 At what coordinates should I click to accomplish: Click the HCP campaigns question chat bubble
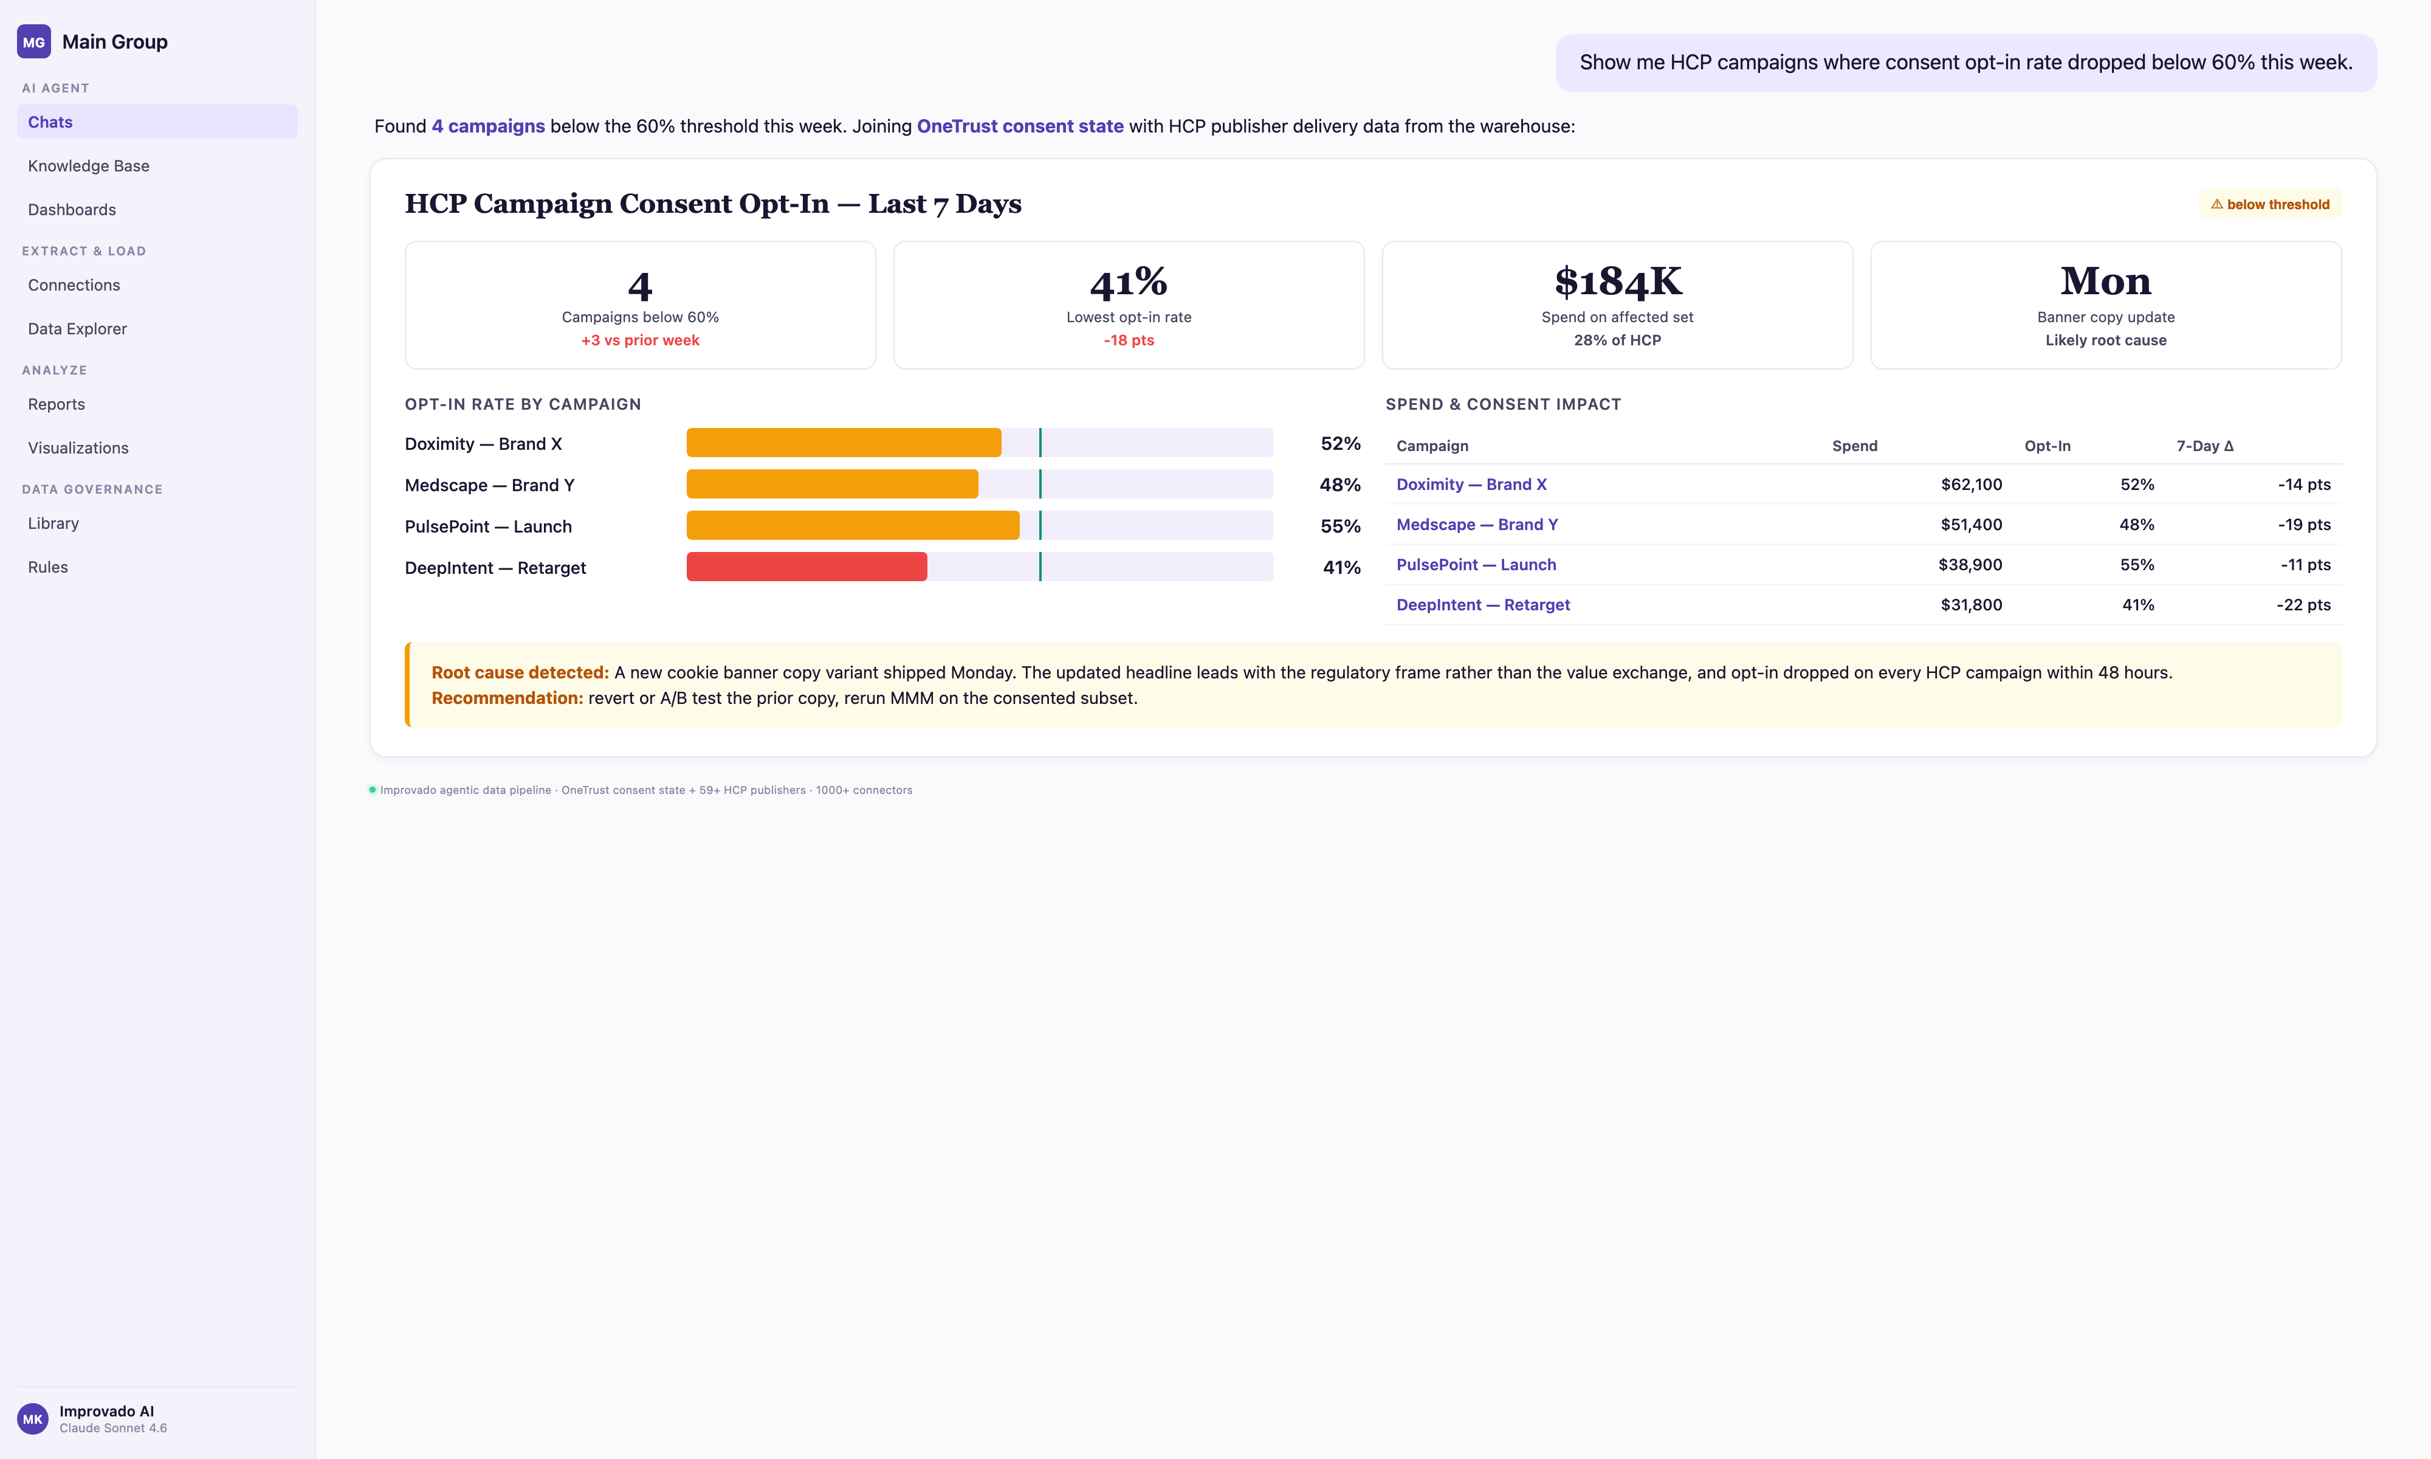click(1965, 62)
